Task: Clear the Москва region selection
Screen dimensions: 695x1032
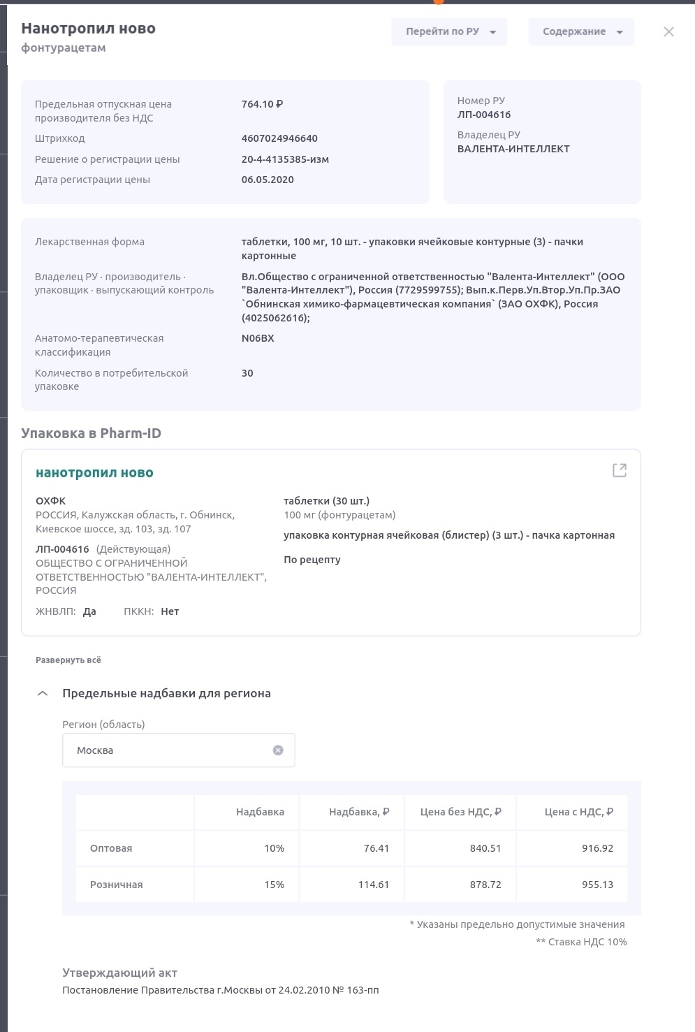Action: pyautogui.click(x=278, y=750)
